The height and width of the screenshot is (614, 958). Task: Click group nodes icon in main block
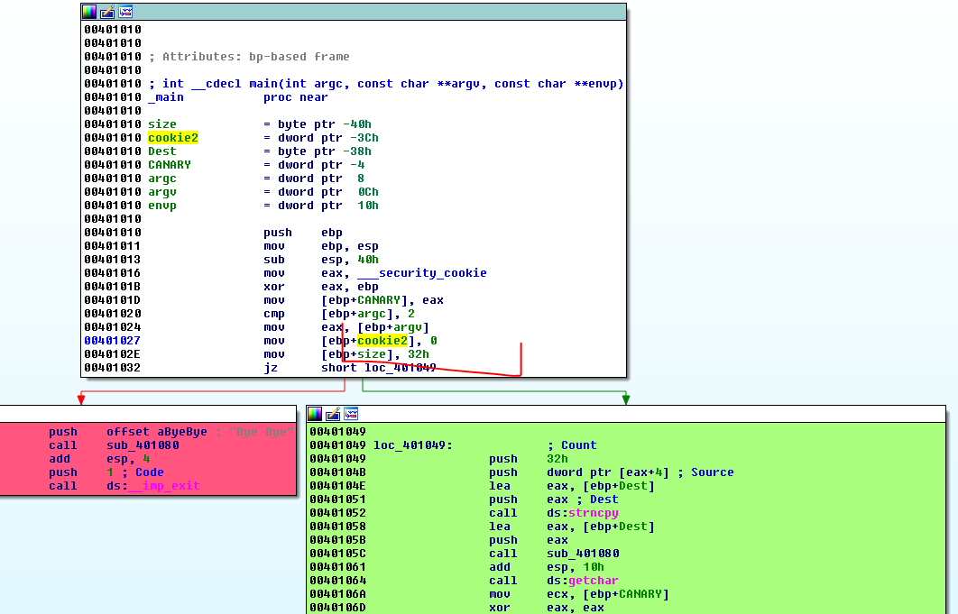click(x=125, y=12)
